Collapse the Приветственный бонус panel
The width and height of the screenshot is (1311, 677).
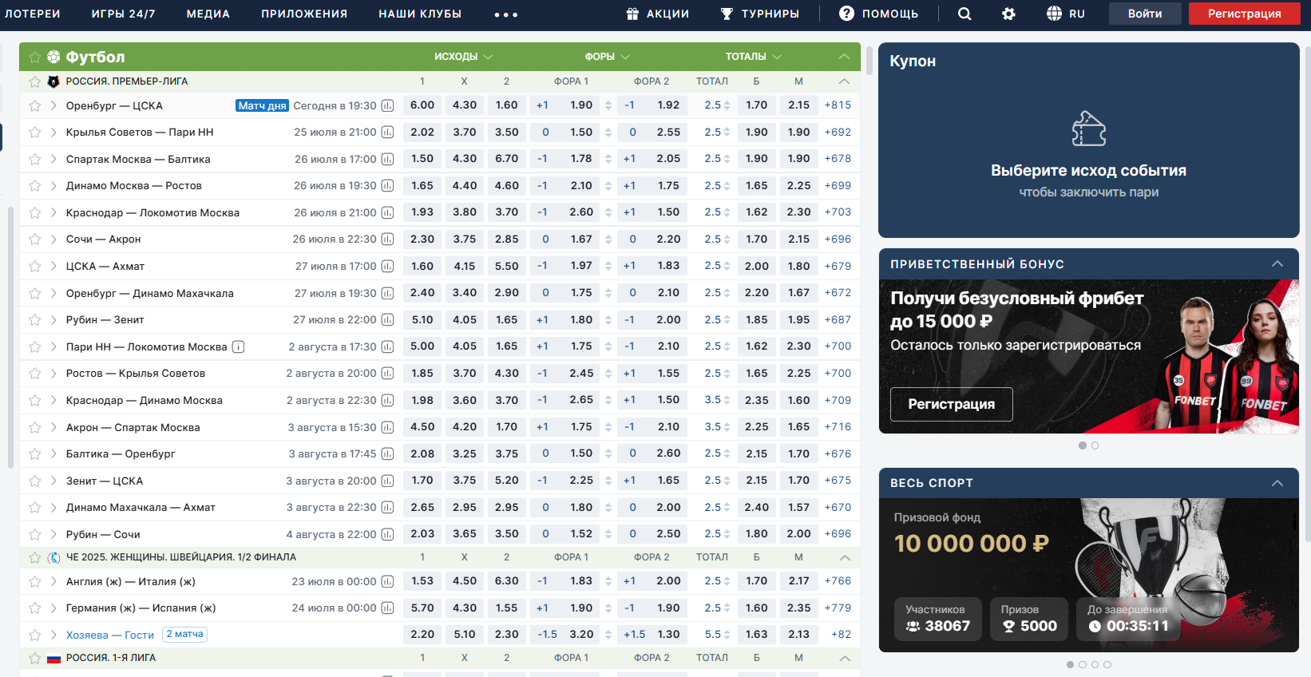pos(1277,263)
